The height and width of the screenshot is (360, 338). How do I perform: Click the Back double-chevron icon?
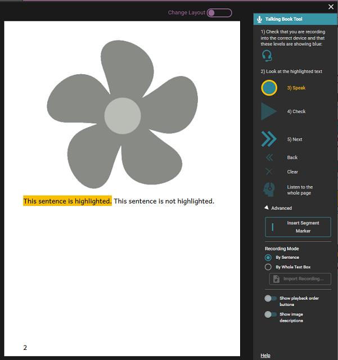click(x=269, y=157)
